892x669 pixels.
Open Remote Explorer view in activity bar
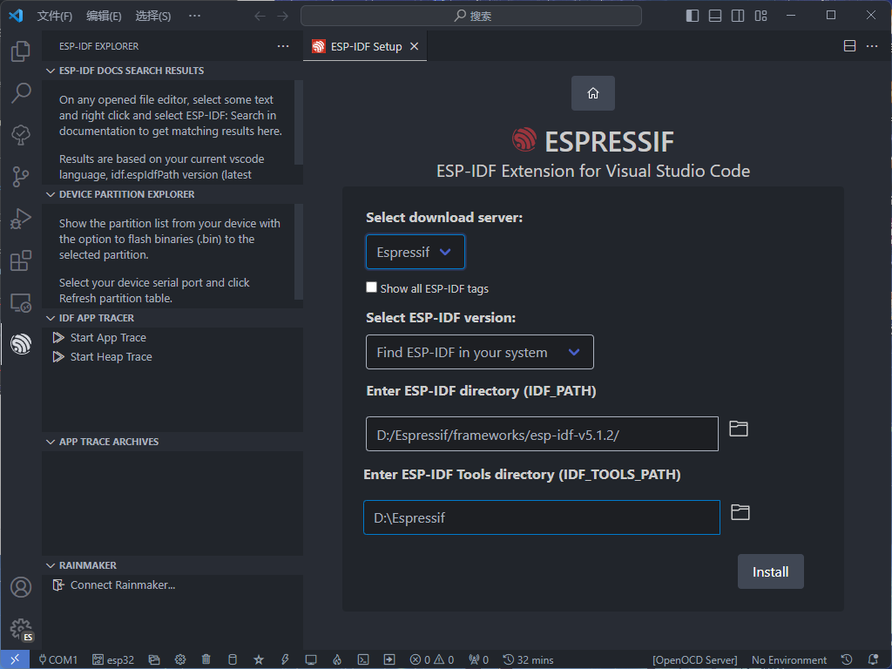[21, 302]
